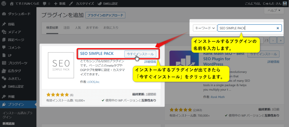Click the ブログパーツ icon in sidebar
This screenshot has width=289, height=127.
pos(4,63)
